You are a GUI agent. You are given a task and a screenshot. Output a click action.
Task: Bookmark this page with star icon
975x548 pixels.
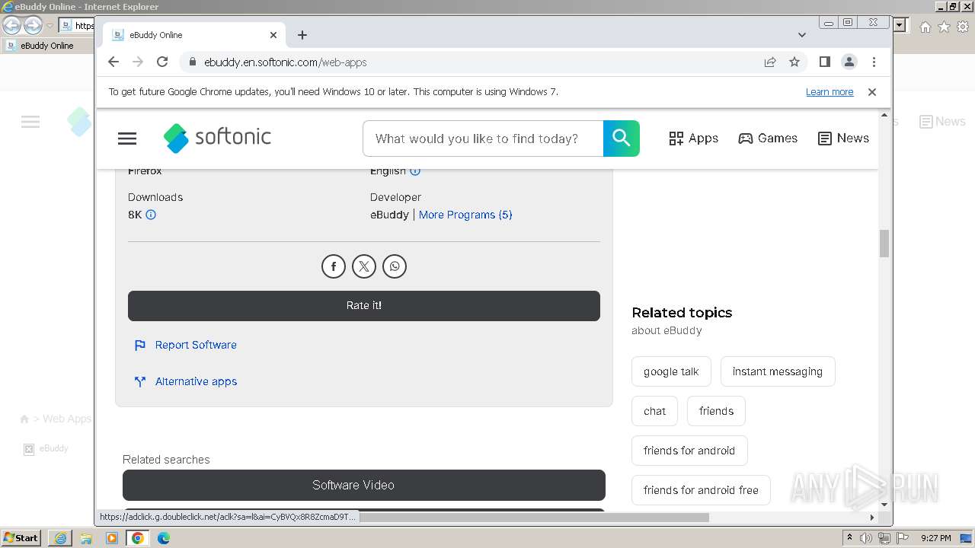click(794, 62)
